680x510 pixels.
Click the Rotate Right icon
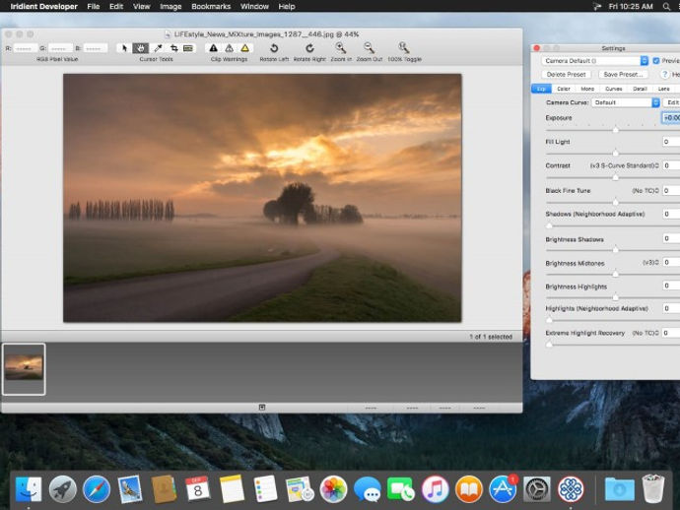click(x=309, y=47)
